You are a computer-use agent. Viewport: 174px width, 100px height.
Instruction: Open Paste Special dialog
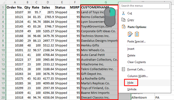coord(136,41)
